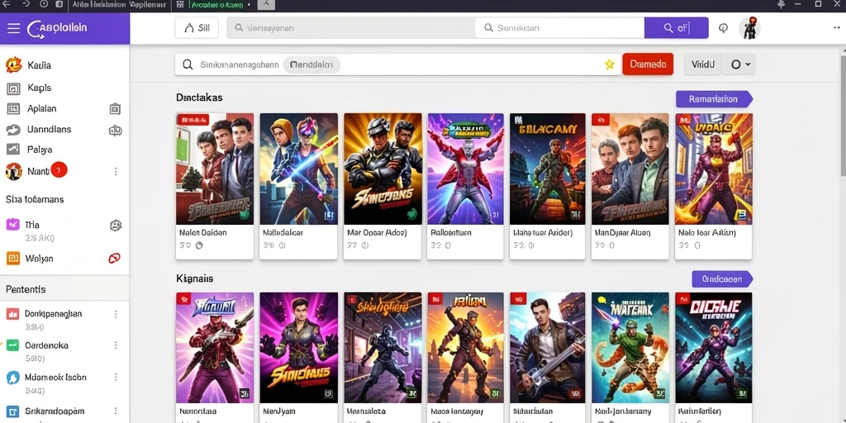This screenshot has height=423, width=846.
Task: Click the Vildul button
Action: pos(703,64)
